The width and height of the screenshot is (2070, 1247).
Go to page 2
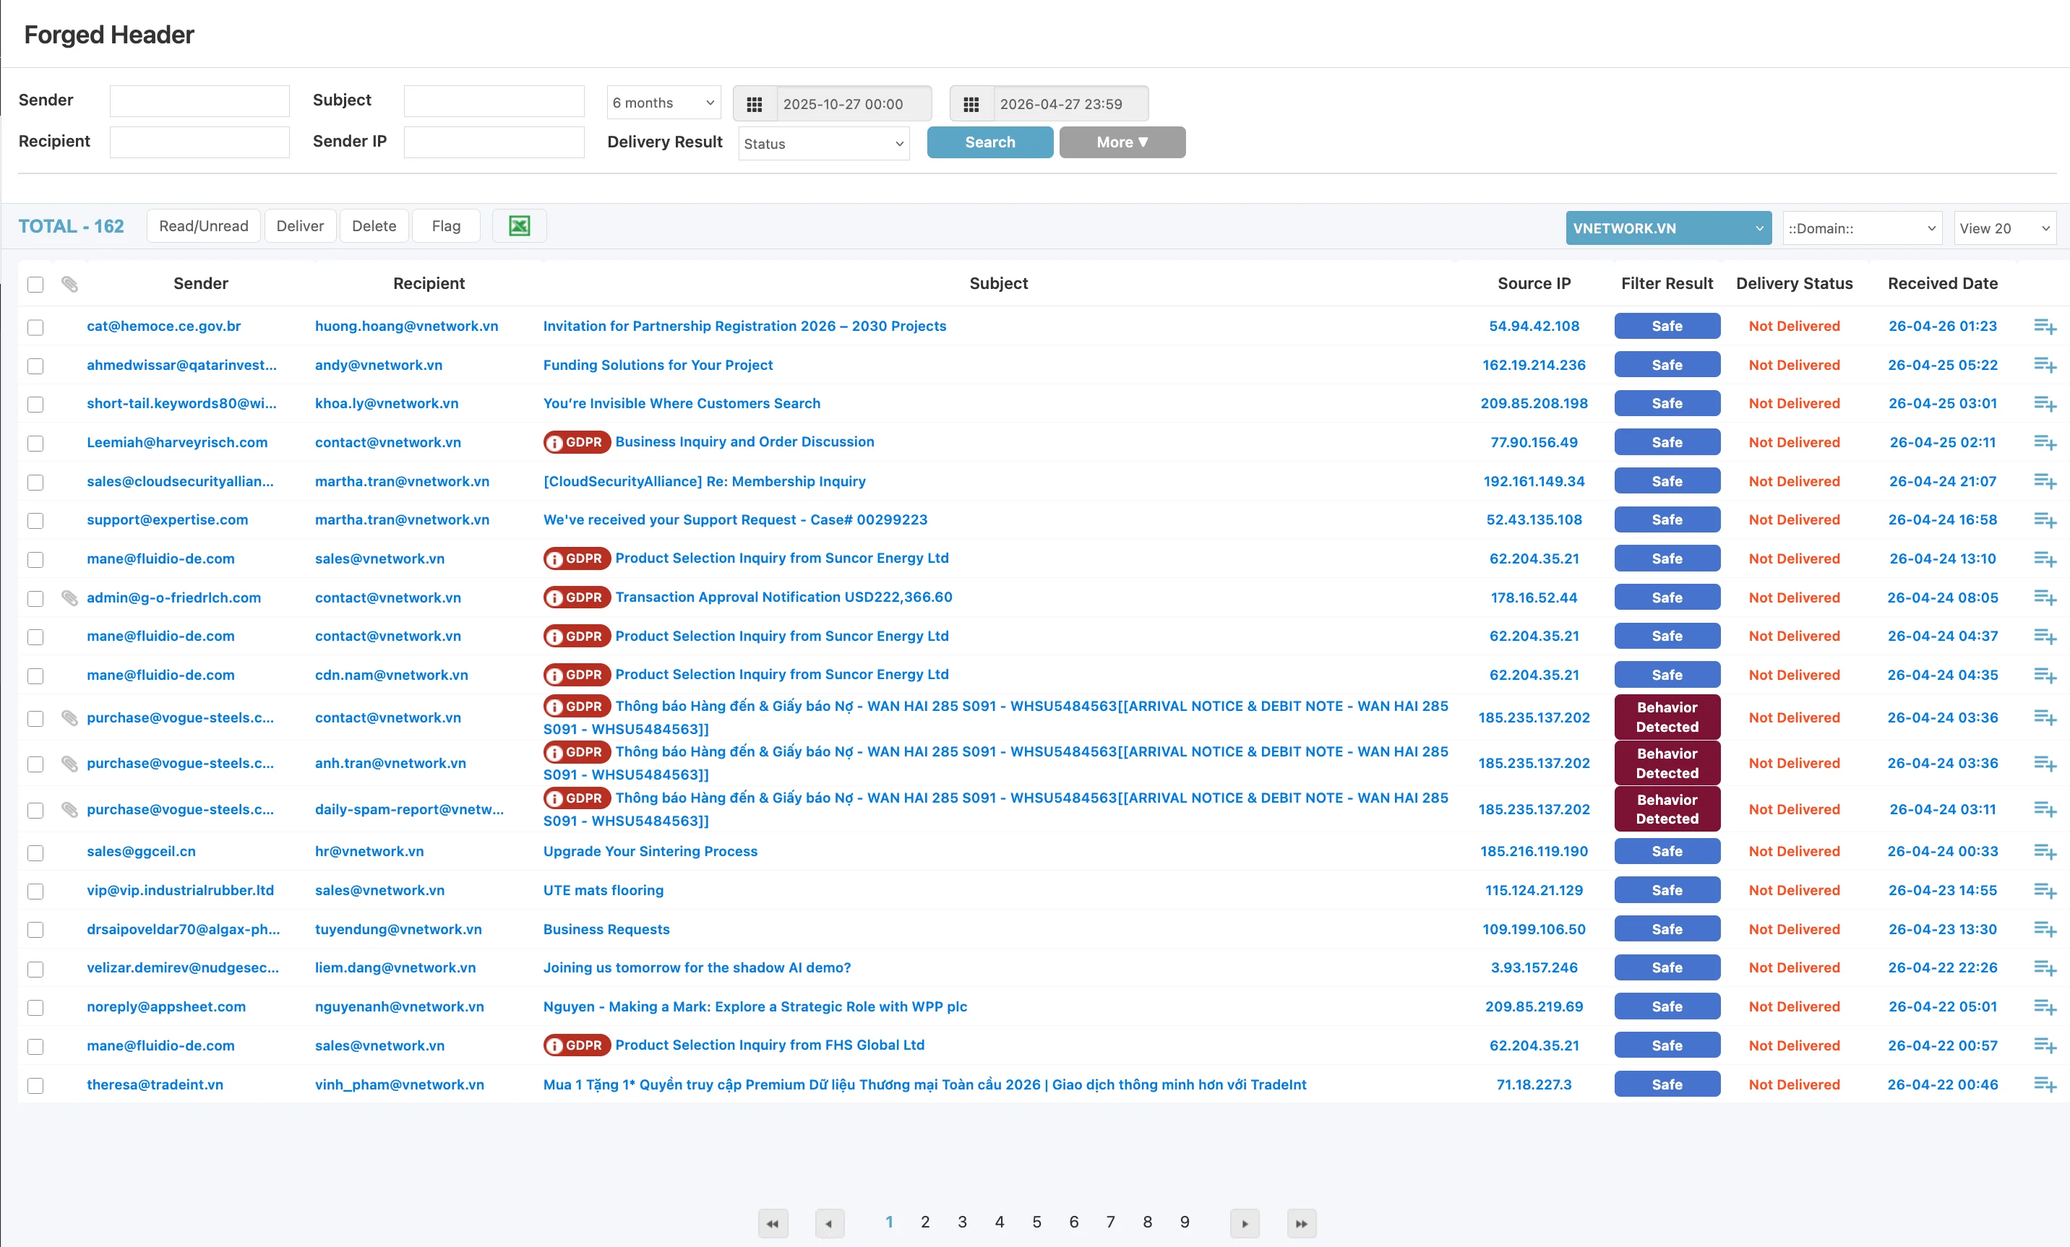[925, 1222]
